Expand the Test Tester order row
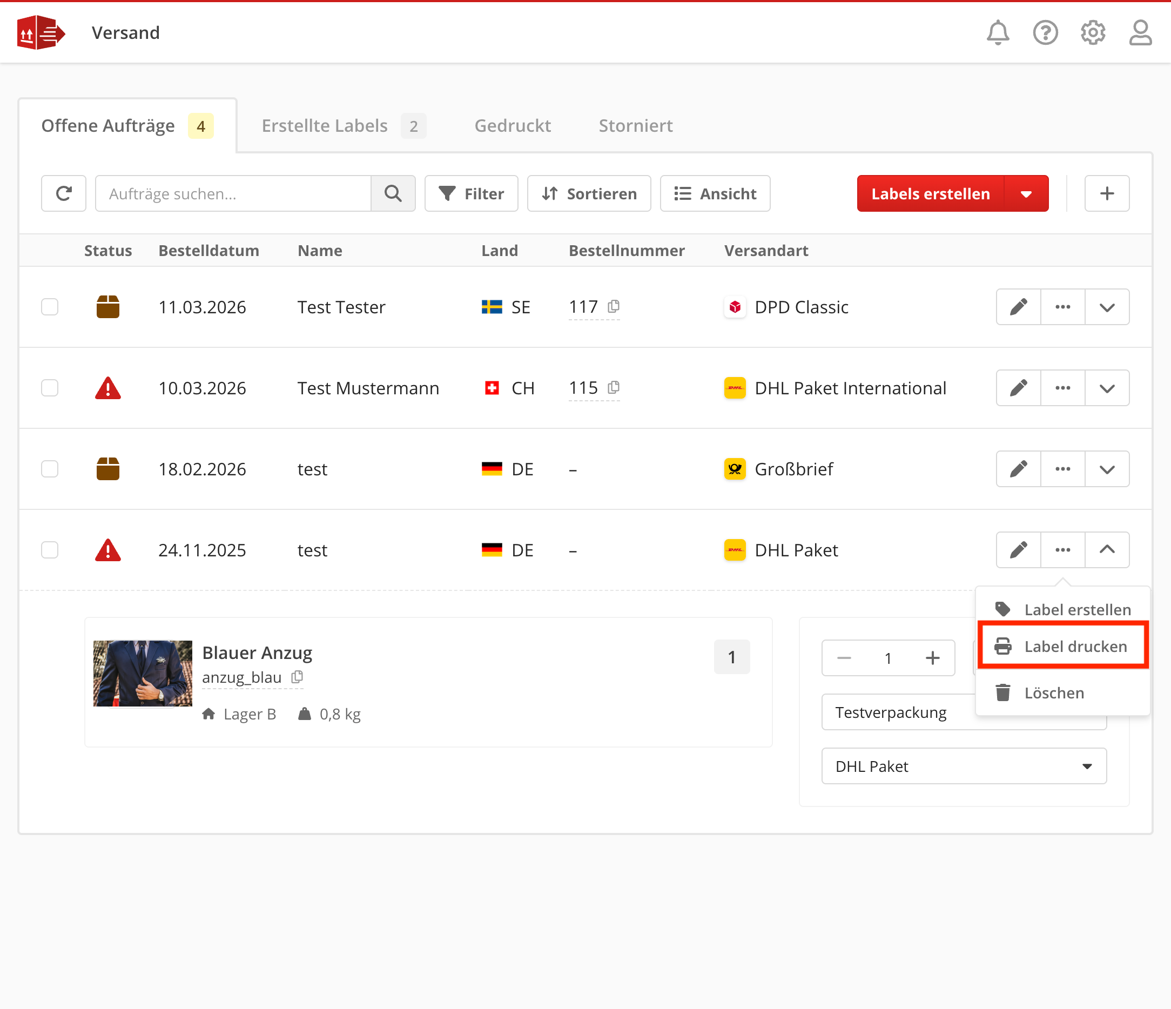 click(x=1107, y=307)
